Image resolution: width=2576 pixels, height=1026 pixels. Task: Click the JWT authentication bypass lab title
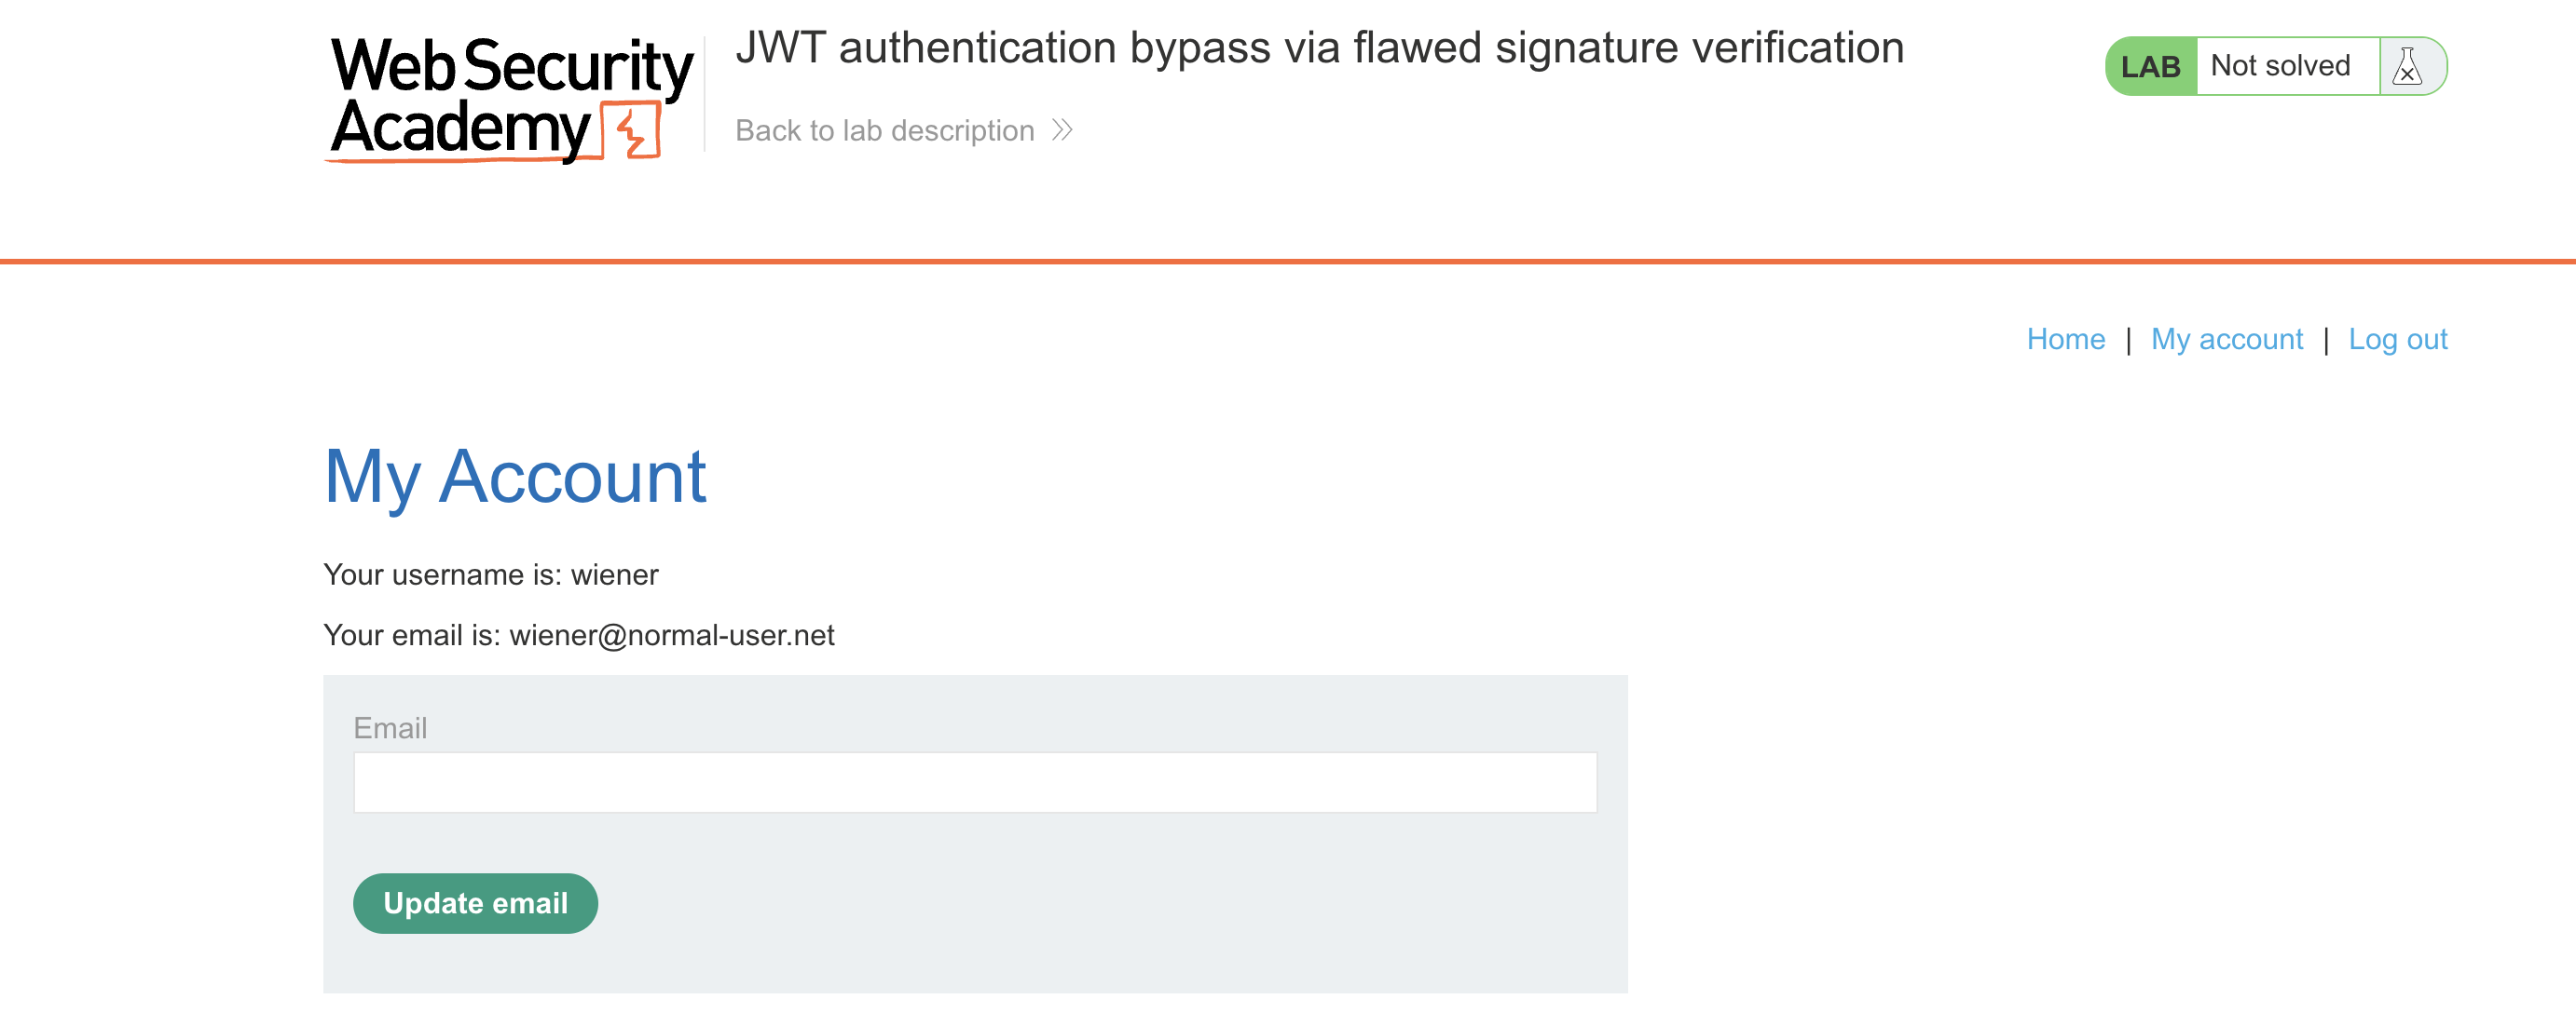pyautogui.click(x=1319, y=48)
